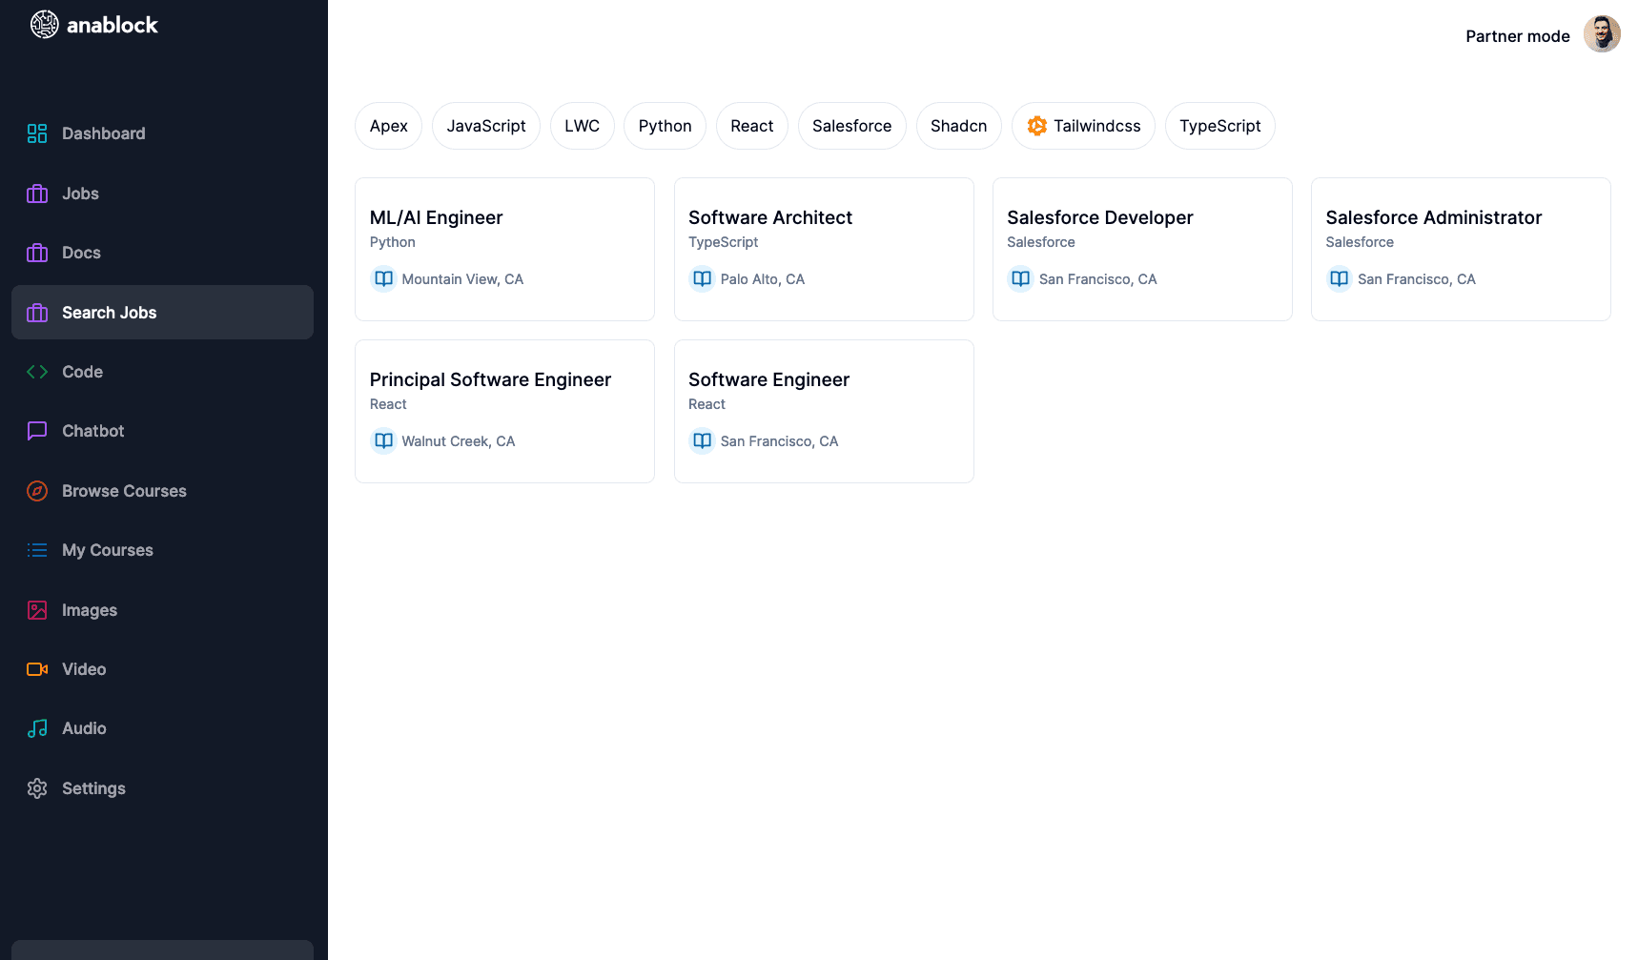Go to Images in the sidebar
The height and width of the screenshot is (960, 1638).
[162, 610]
